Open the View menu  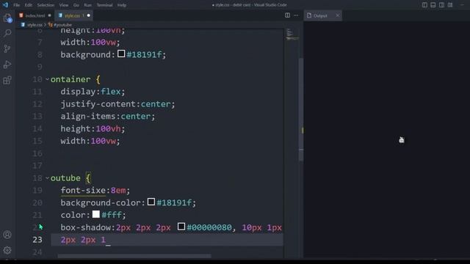click(64, 5)
